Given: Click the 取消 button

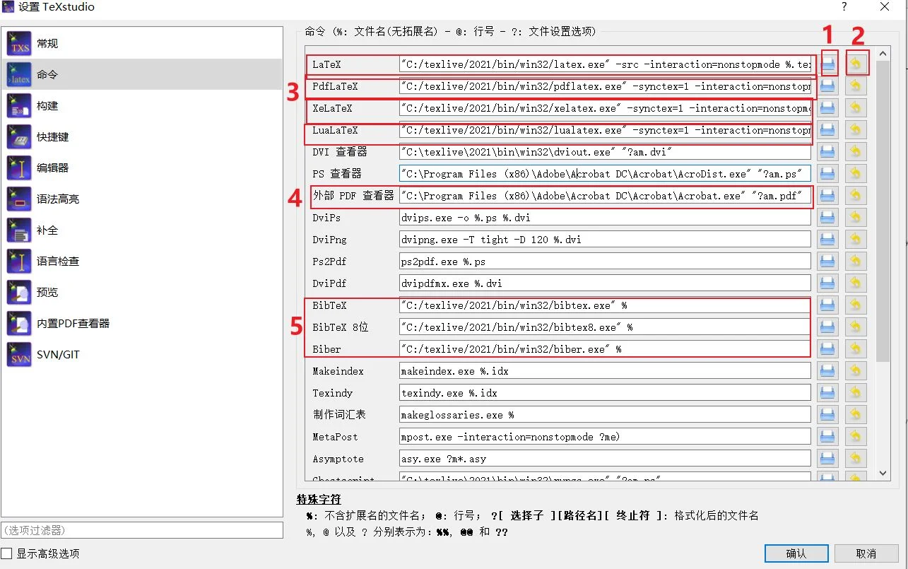Looking at the screenshot, I should click(866, 553).
